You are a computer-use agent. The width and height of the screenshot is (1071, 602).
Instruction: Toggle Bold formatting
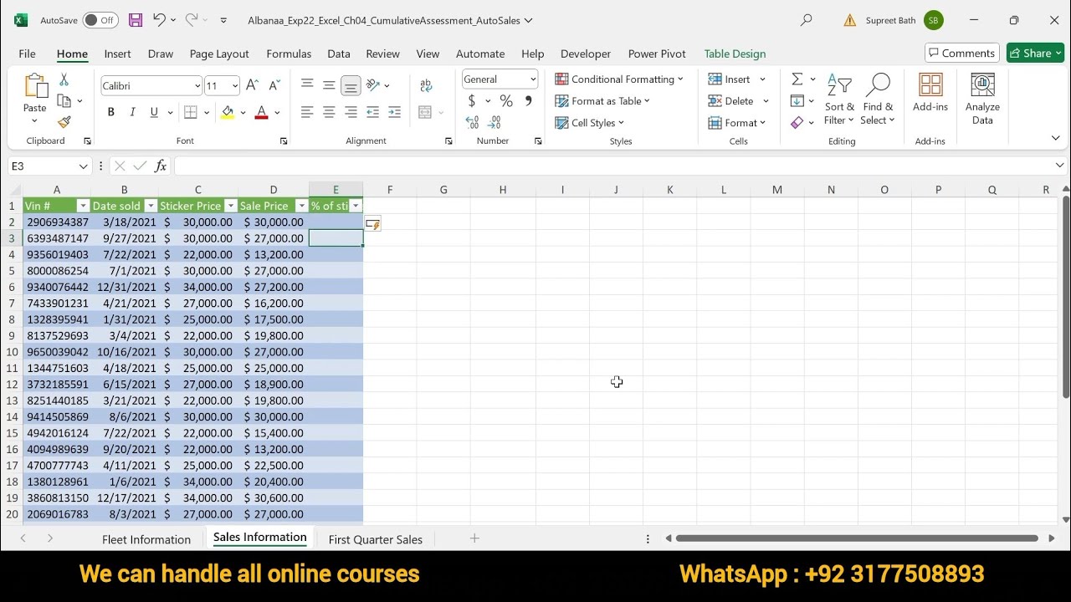coord(110,112)
